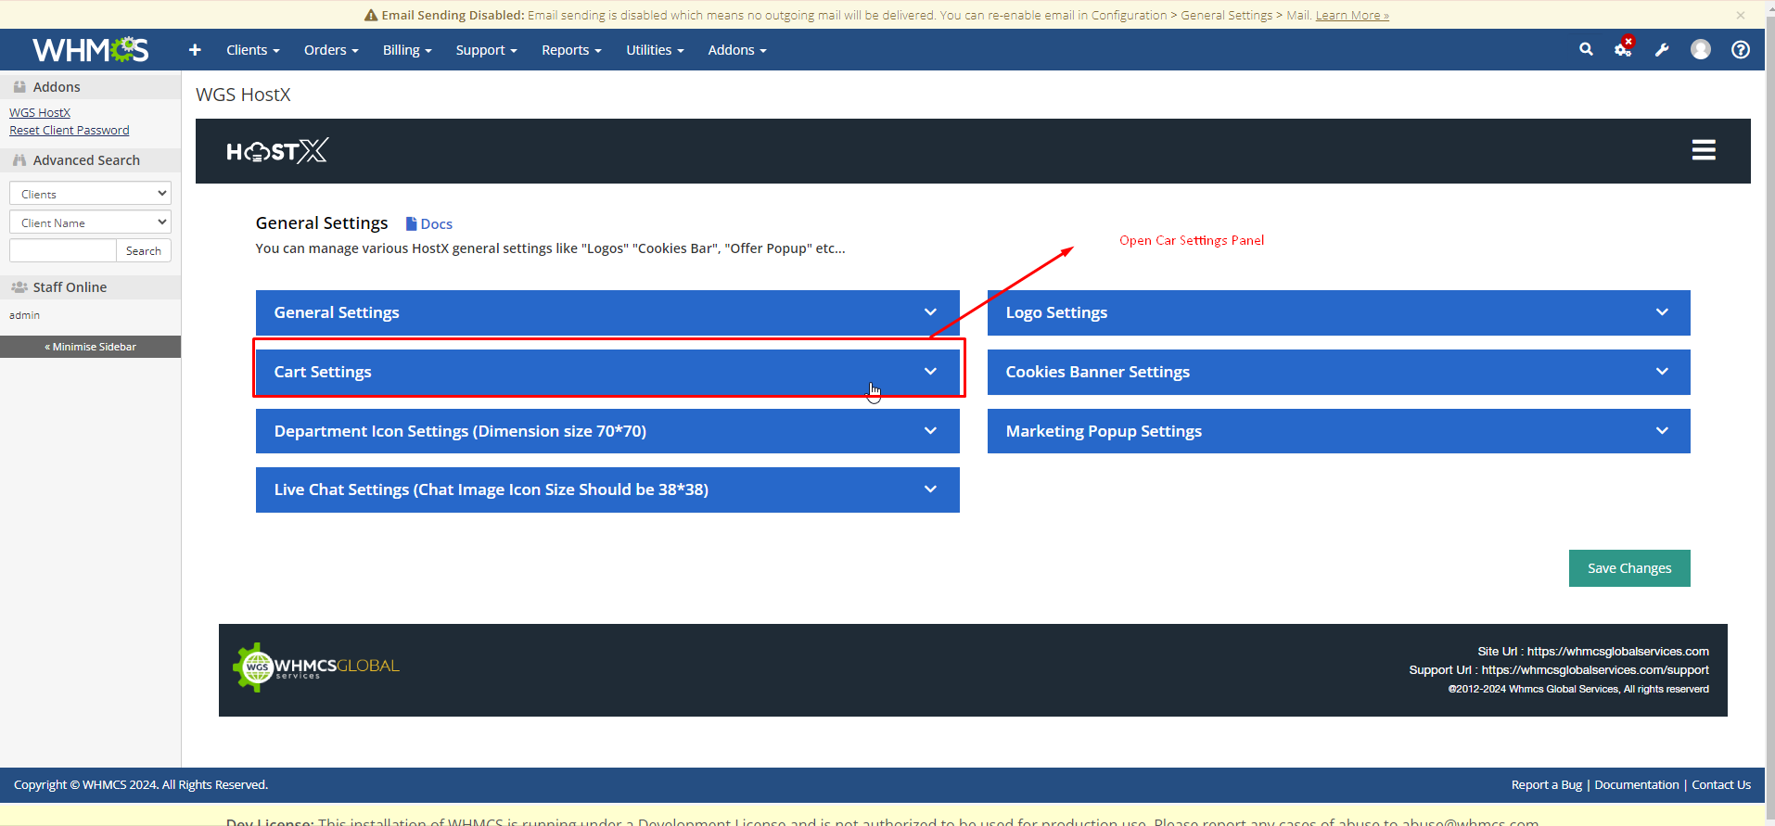Viewport: 1775px width, 826px height.
Task: Open the Billing menu
Action: (x=406, y=50)
